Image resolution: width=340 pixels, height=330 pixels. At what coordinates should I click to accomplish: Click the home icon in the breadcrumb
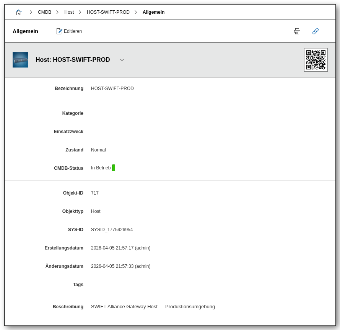(x=19, y=12)
